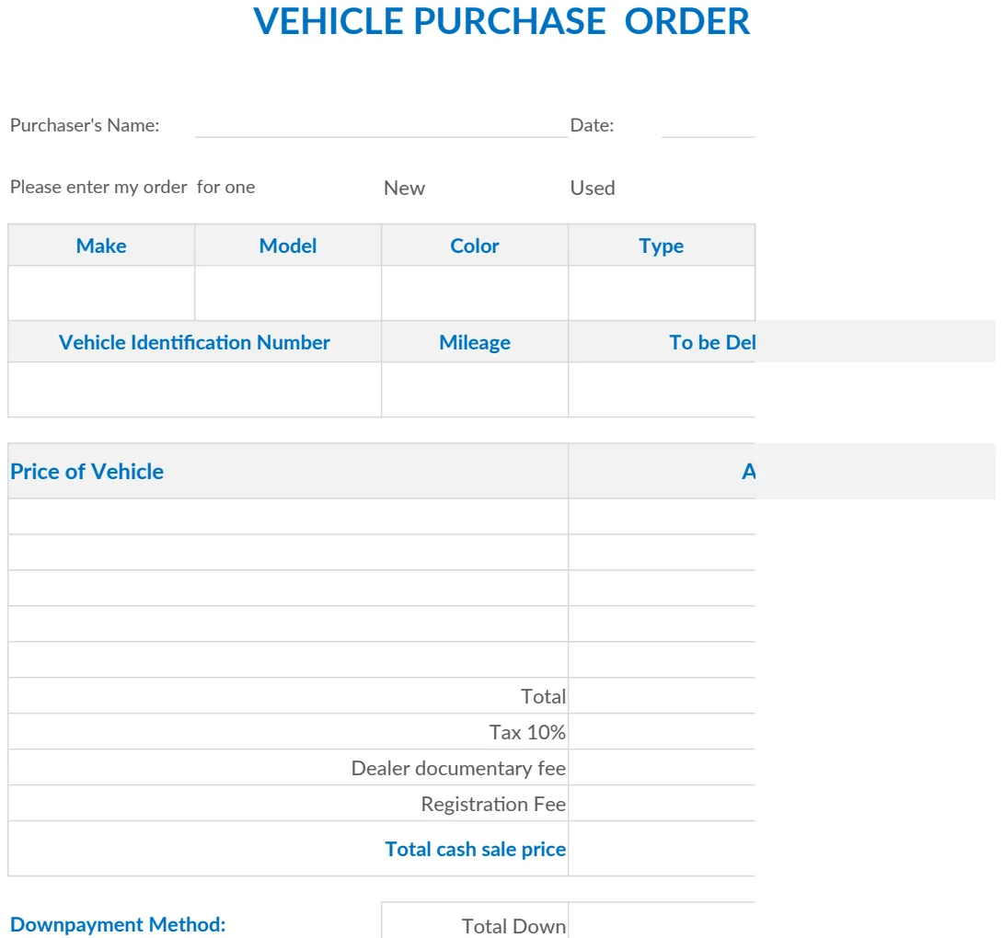The width and height of the screenshot is (1003, 938).
Task: Click the 'Total cash sale price' label
Action: coord(475,849)
